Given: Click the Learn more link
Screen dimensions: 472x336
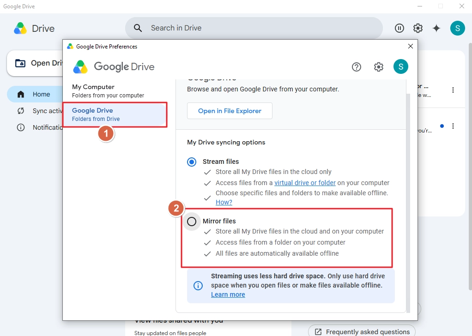Looking at the screenshot, I should 228,294.
